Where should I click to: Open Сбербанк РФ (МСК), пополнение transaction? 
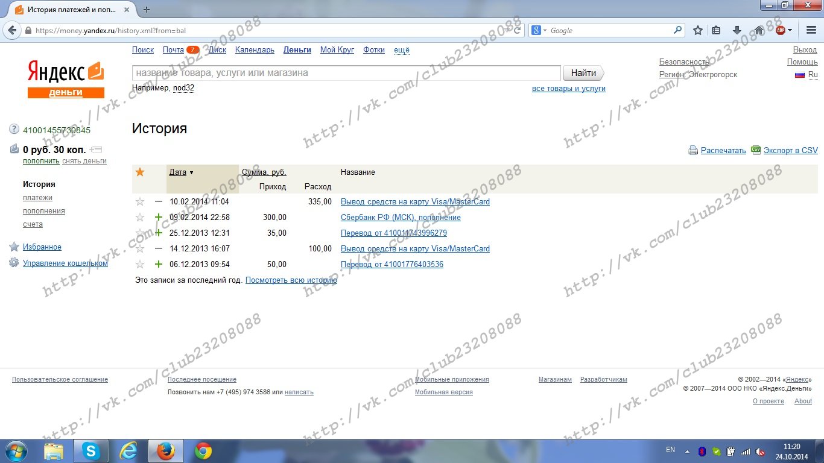tap(401, 218)
